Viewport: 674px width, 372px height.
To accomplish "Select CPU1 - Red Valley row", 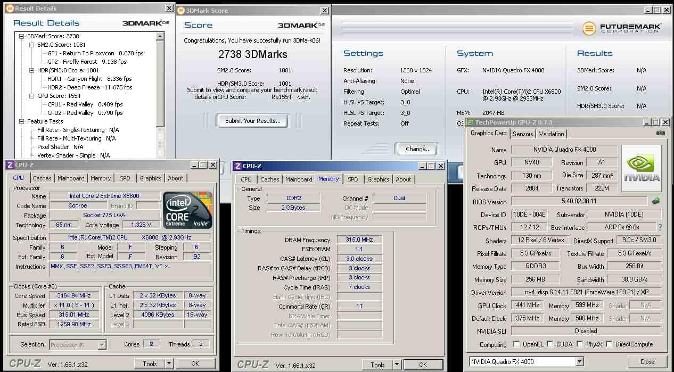I will click(x=85, y=104).
